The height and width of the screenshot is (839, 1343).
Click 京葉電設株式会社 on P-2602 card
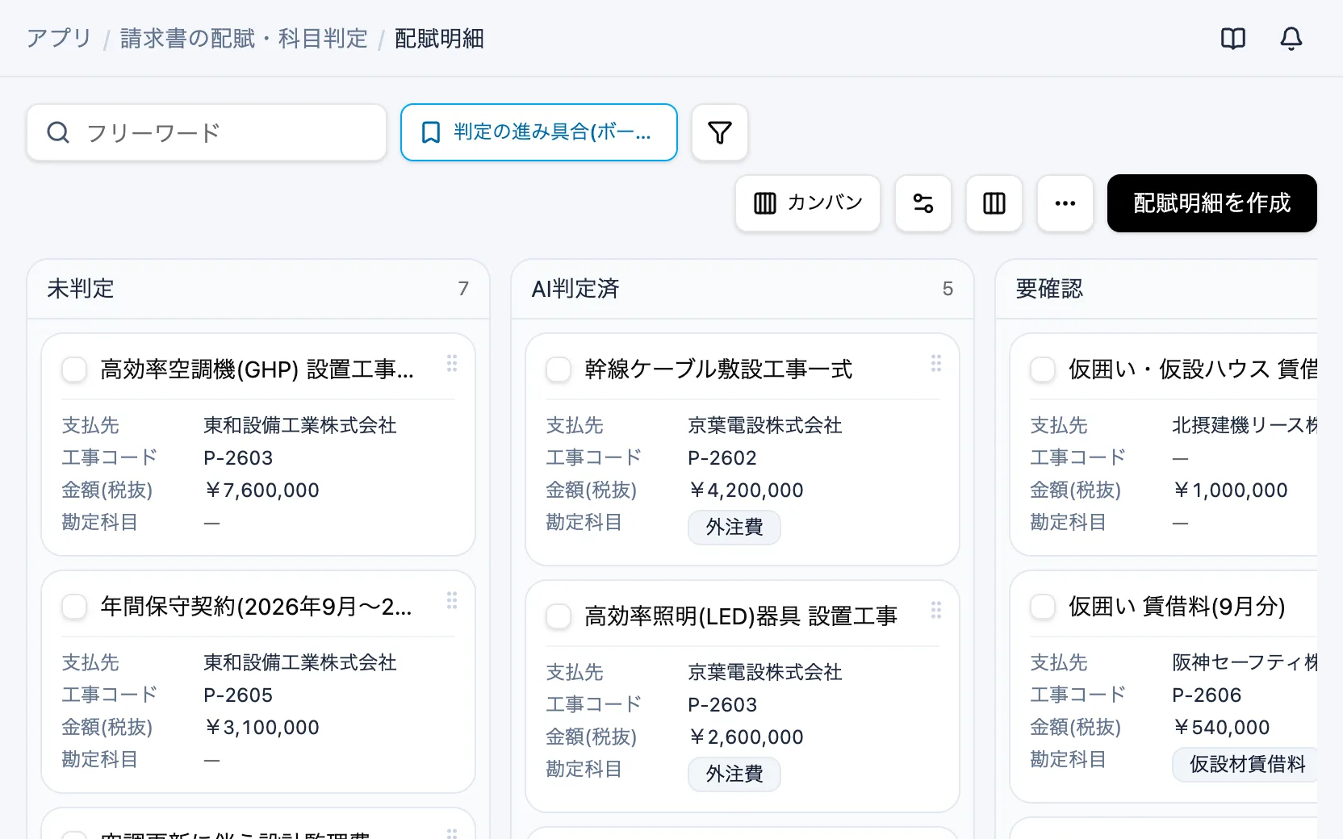pyautogui.click(x=765, y=426)
